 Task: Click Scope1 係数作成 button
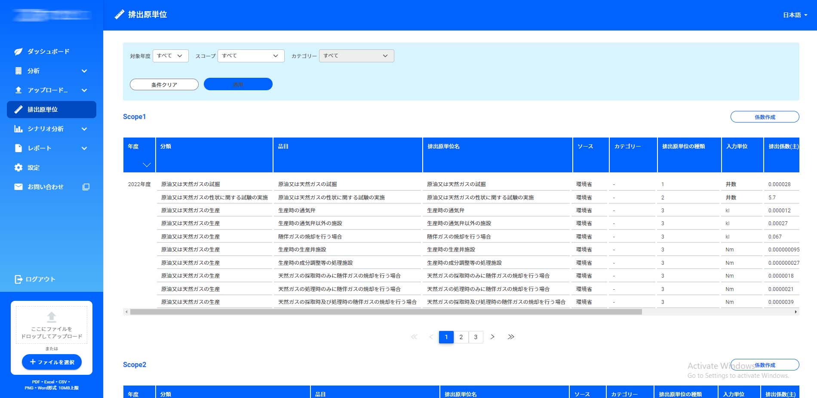click(x=765, y=117)
